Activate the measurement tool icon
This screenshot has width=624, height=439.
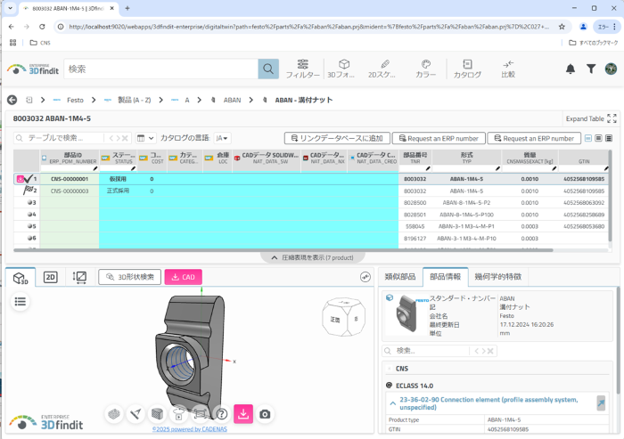[x=135, y=414]
